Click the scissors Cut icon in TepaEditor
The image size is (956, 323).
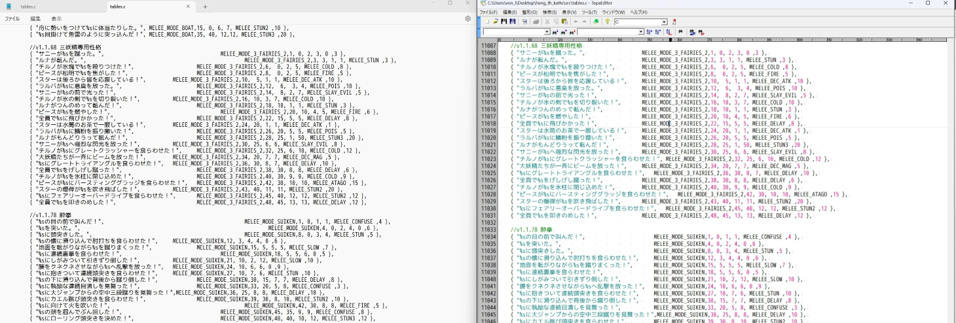[547, 22]
